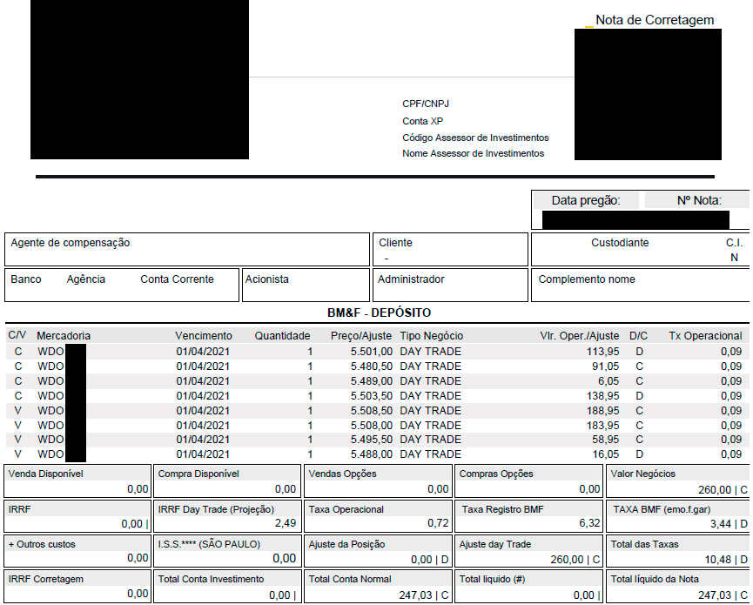Image resolution: width=753 pixels, height=605 pixels.
Task: Click the 'Total Conta Investimento' box
Action: (x=227, y=586)
